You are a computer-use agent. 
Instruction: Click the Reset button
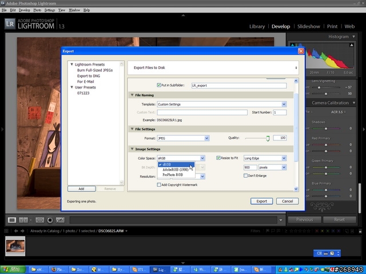(x=339, y=219)
